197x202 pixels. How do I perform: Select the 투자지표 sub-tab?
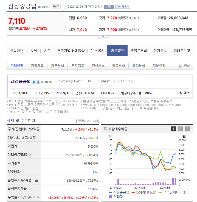point(78,66)
